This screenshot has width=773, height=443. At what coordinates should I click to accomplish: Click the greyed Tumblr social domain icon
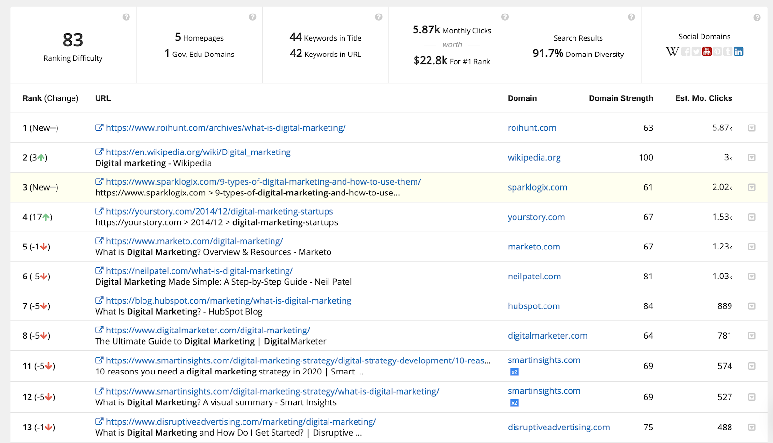(728, 52)
